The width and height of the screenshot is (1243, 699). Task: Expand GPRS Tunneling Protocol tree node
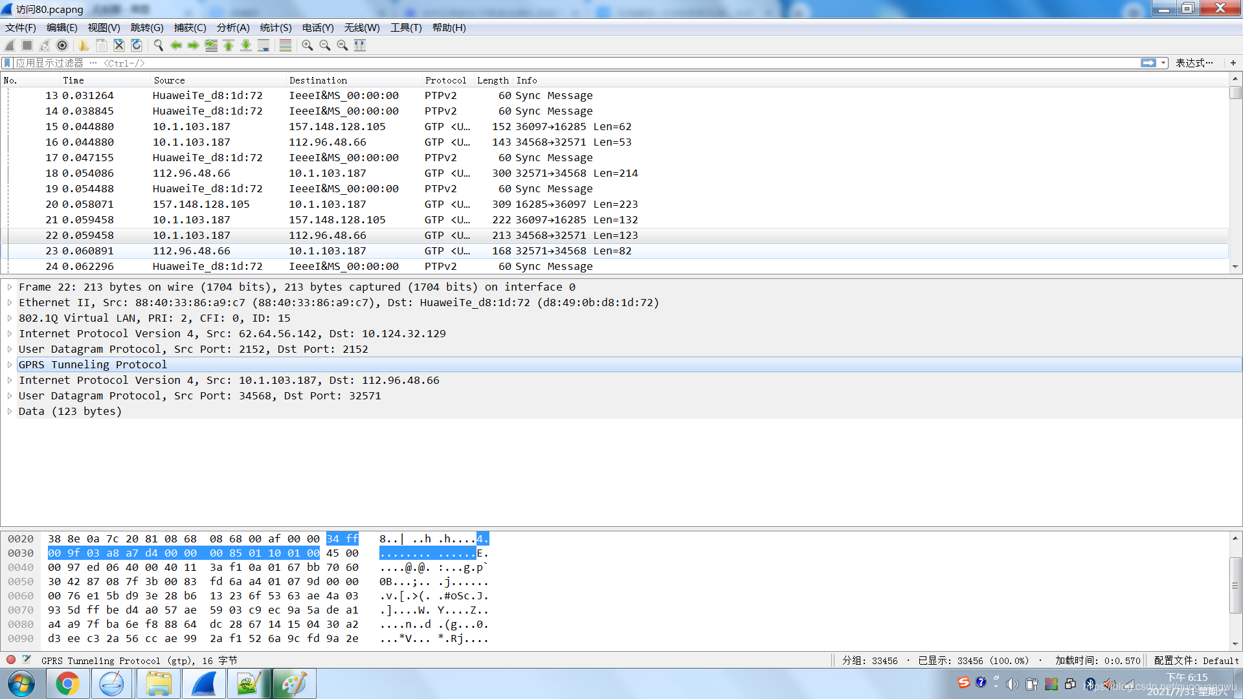(x=10, y=365)
